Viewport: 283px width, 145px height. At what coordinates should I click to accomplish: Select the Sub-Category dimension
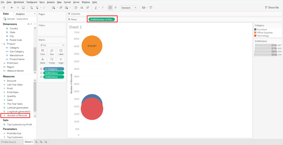(x=16, y=51)
